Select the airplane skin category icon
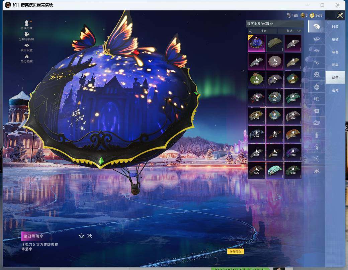 point(317,63)
